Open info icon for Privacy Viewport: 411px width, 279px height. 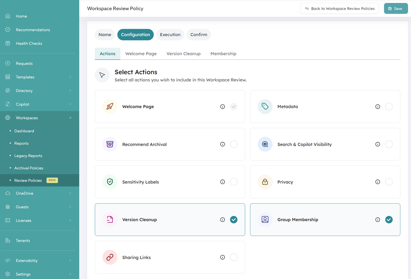click(378, 182)
